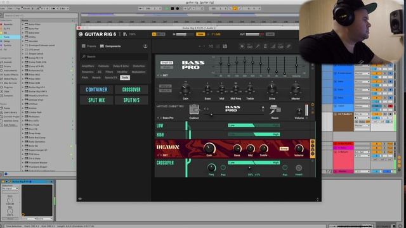The image size is (406, 228).
Task: Click the Guitar Rig component search field
Action: tap(114, 56)
